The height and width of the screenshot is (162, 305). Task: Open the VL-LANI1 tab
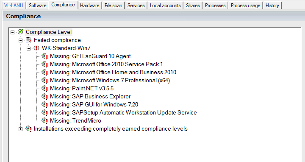[x=14, y=6]
